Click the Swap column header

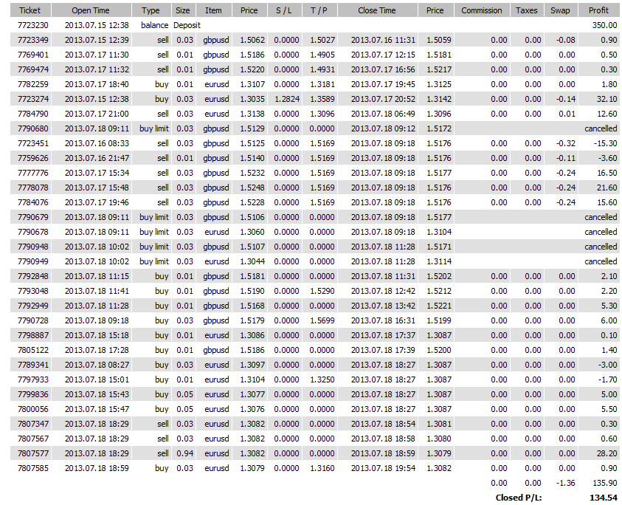pyautogui.click(x=561, y=10)
